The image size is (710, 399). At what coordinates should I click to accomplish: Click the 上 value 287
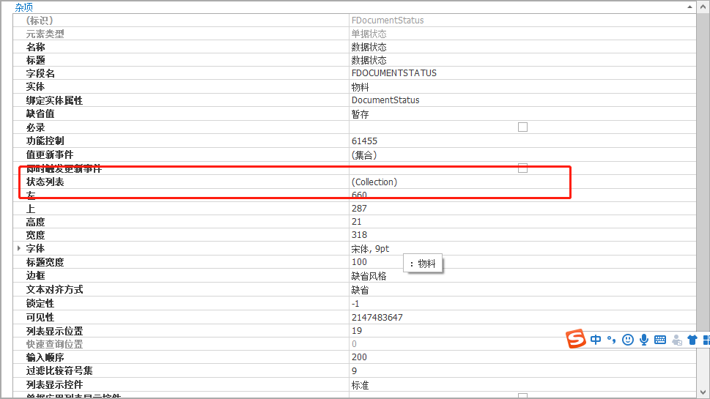point(359,209)
